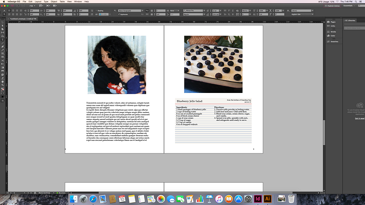The image size is (365, 205).
Task: Open the Apple menu
Action: pyautogui.click(x=4, y=2)
